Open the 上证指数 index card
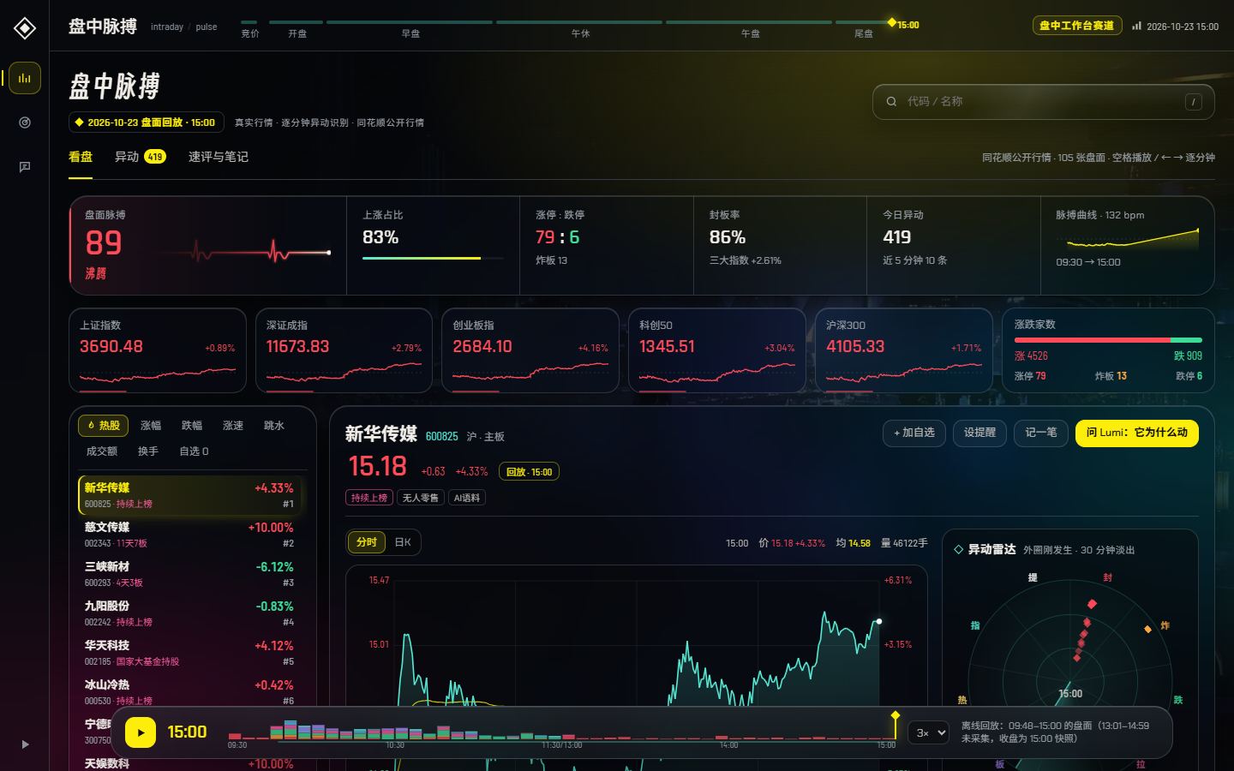This screenshot has width=1234, height=771. (x=158, y=350)
